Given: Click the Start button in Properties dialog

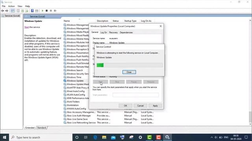Looking at the screenshot, I should [100, 82].
